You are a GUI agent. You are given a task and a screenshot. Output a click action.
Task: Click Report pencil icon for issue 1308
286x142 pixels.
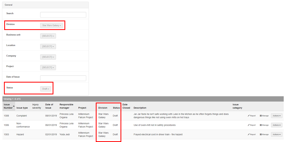tap(249, 116)
